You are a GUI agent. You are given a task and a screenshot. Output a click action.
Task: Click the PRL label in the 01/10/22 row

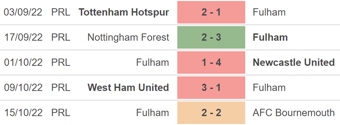(61, 62)
